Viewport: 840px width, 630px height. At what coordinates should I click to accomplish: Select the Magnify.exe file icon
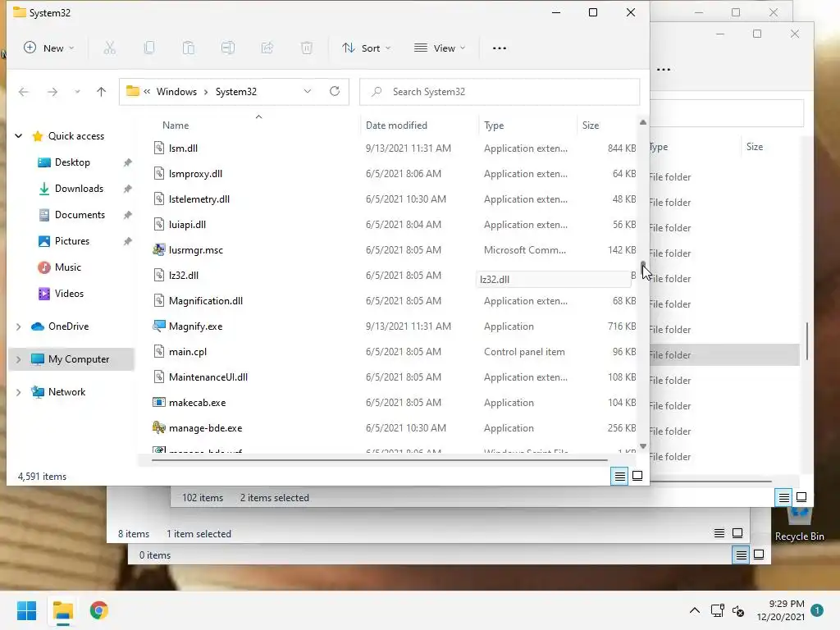point(158,326)
